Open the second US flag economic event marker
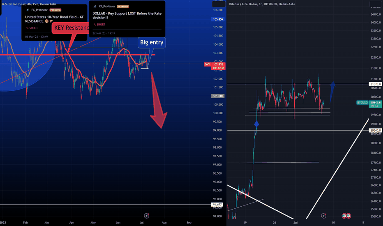This screenshot has height=226, width=383. coord(348,216)
